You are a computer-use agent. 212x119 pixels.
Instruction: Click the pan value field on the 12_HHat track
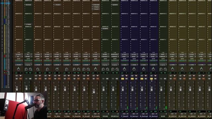coord(57,73)
